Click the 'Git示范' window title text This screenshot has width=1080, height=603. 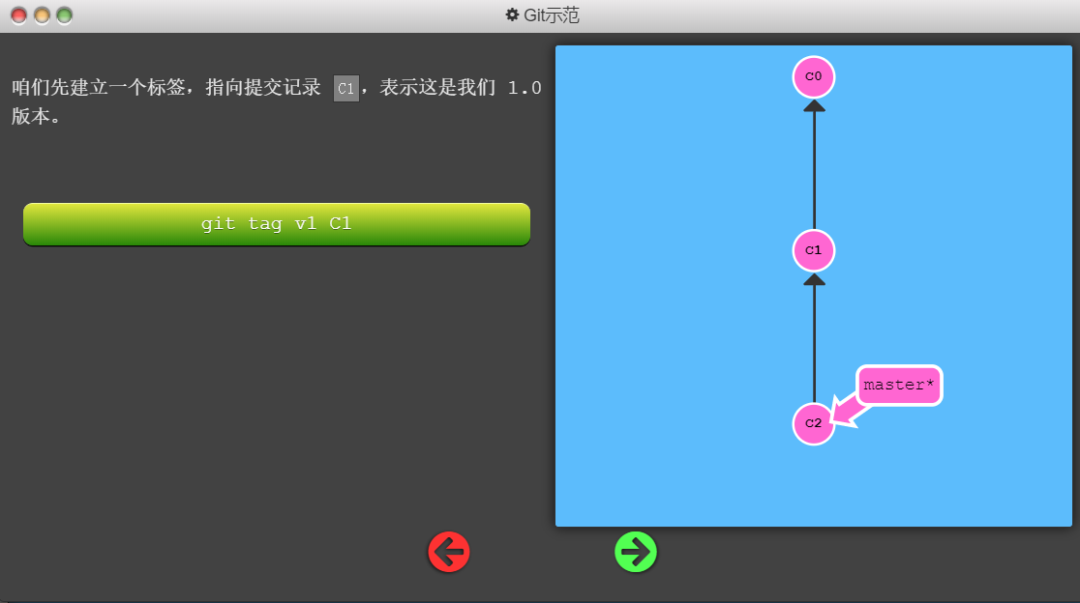(x=552, y=15)
